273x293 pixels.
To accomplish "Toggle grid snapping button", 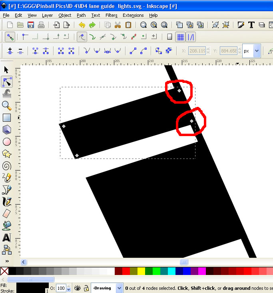I will click(180, 37).
